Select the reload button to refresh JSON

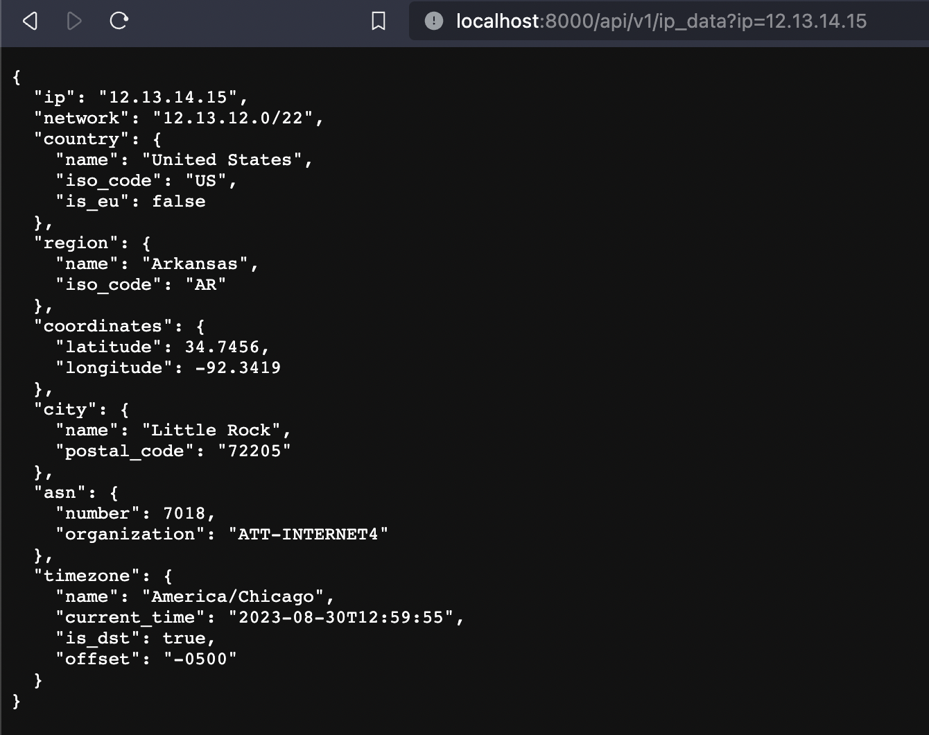tap(118, 21)
